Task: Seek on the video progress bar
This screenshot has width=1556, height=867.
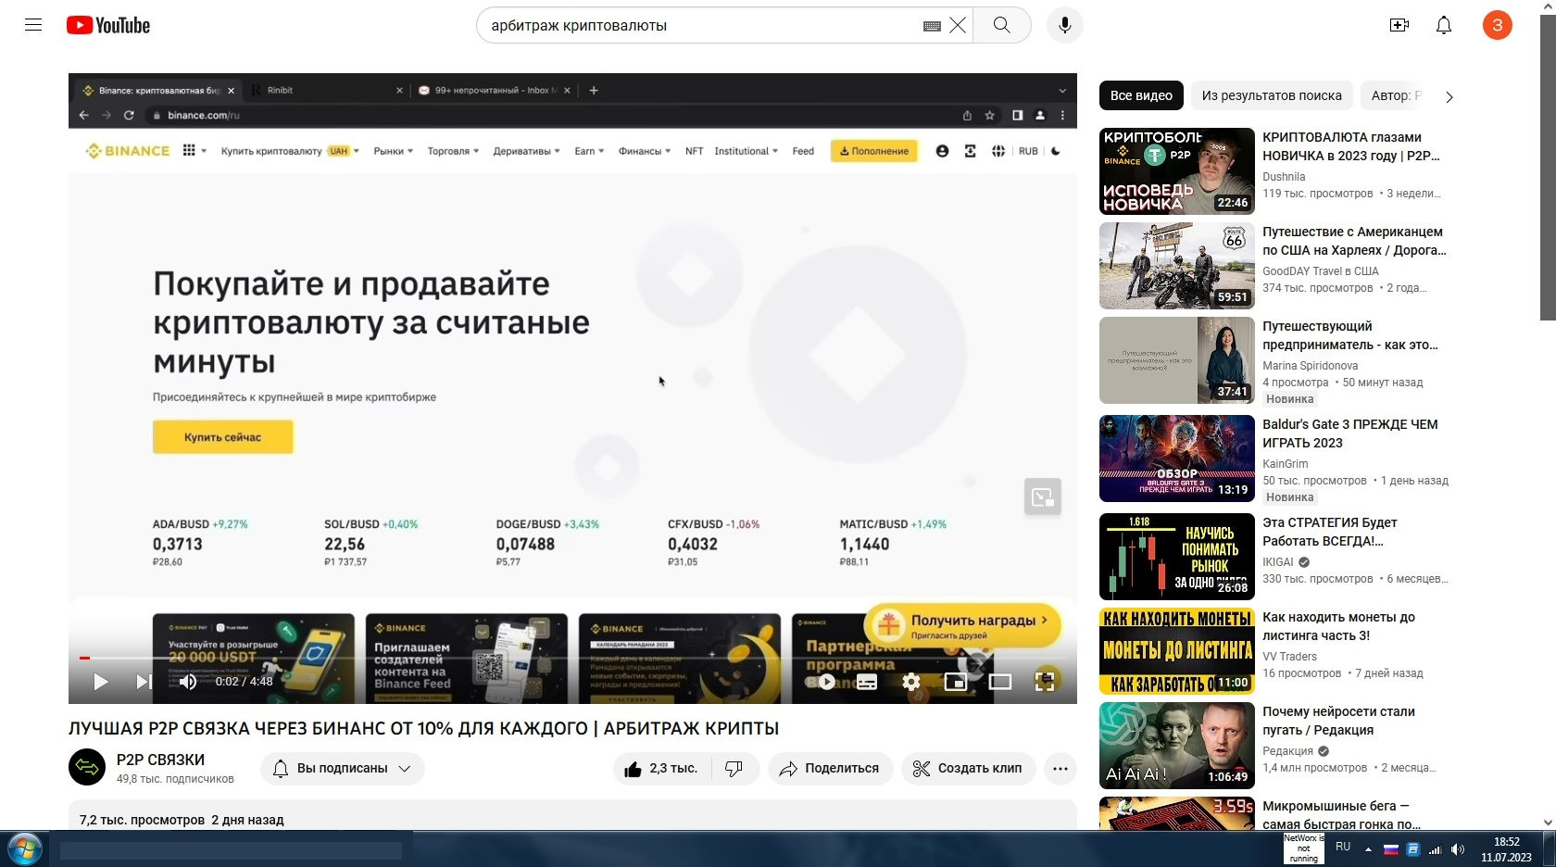Action: pos(572,658)
